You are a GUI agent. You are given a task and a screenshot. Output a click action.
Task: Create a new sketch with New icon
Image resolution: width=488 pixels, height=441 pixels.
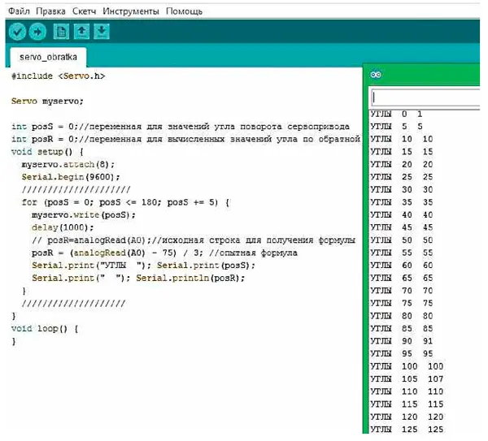point(61,32)
